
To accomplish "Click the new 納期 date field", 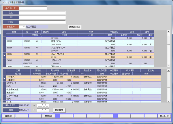I will (x=43, y=110).
